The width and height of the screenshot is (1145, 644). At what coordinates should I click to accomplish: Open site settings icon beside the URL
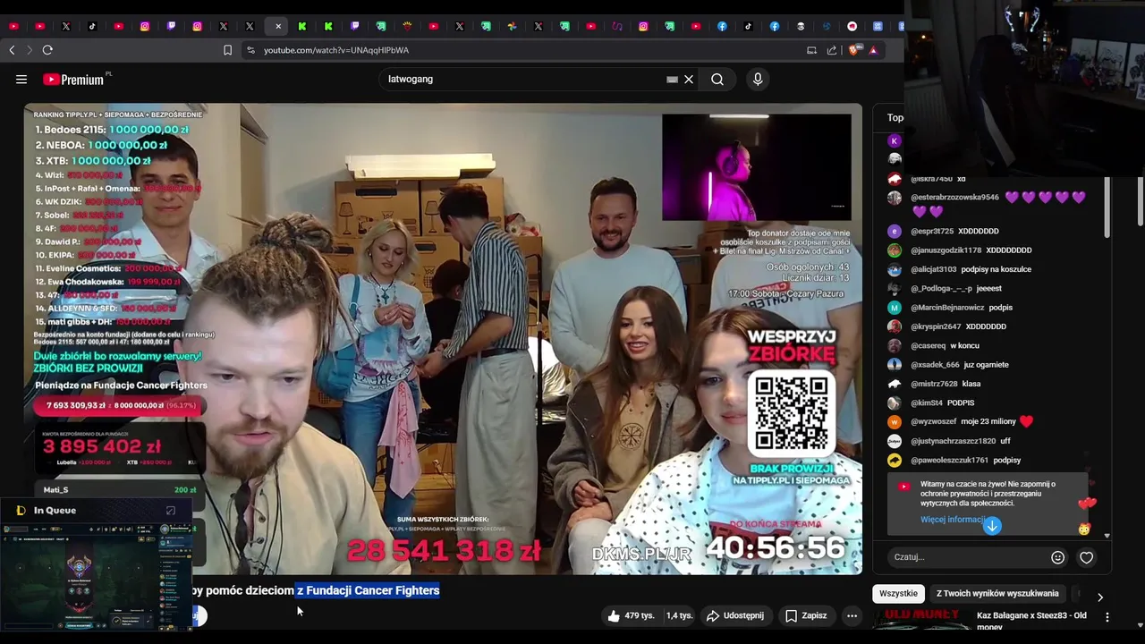250,50
